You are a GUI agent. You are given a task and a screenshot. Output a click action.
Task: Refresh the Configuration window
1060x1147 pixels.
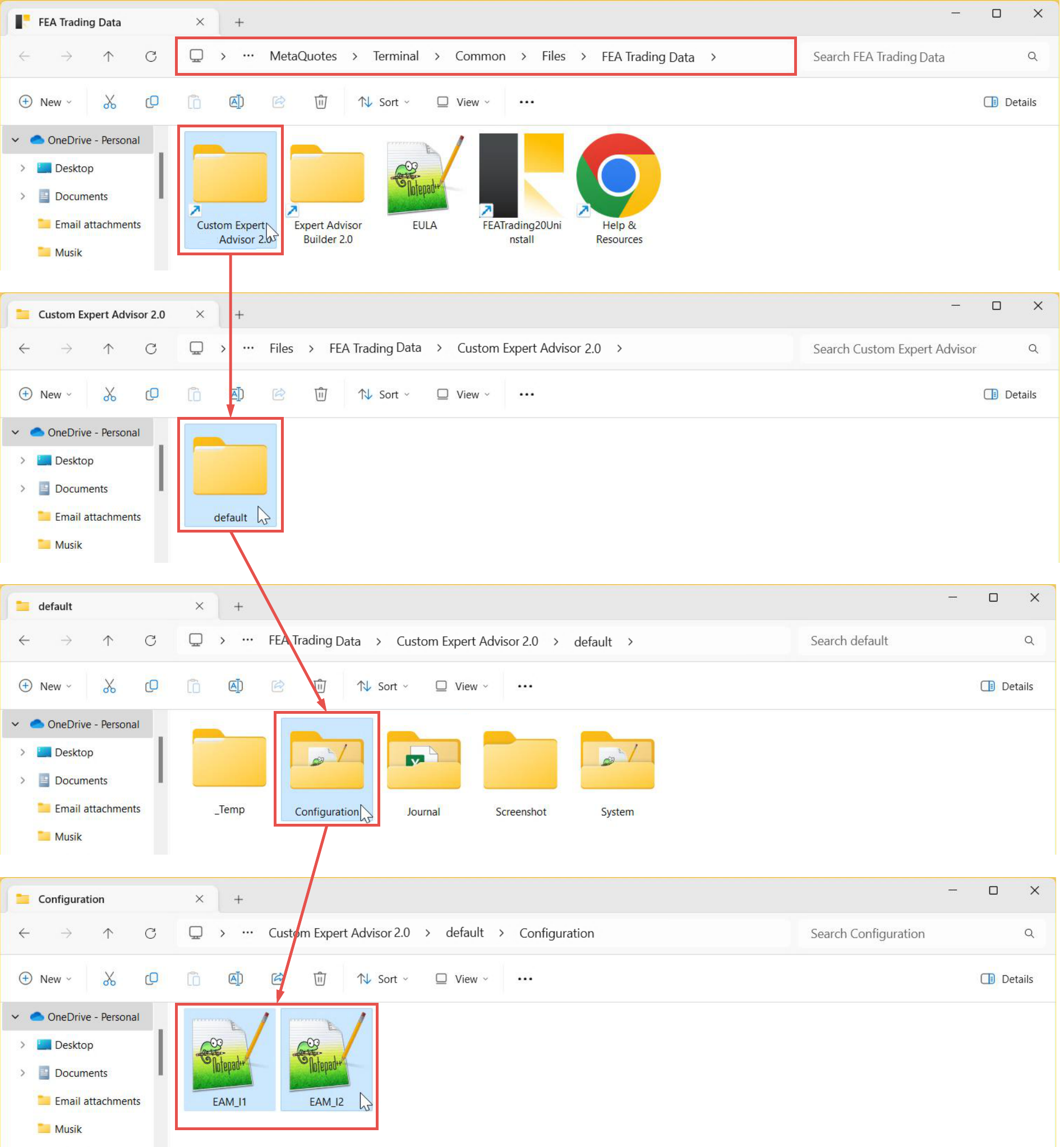coord(150,933)
